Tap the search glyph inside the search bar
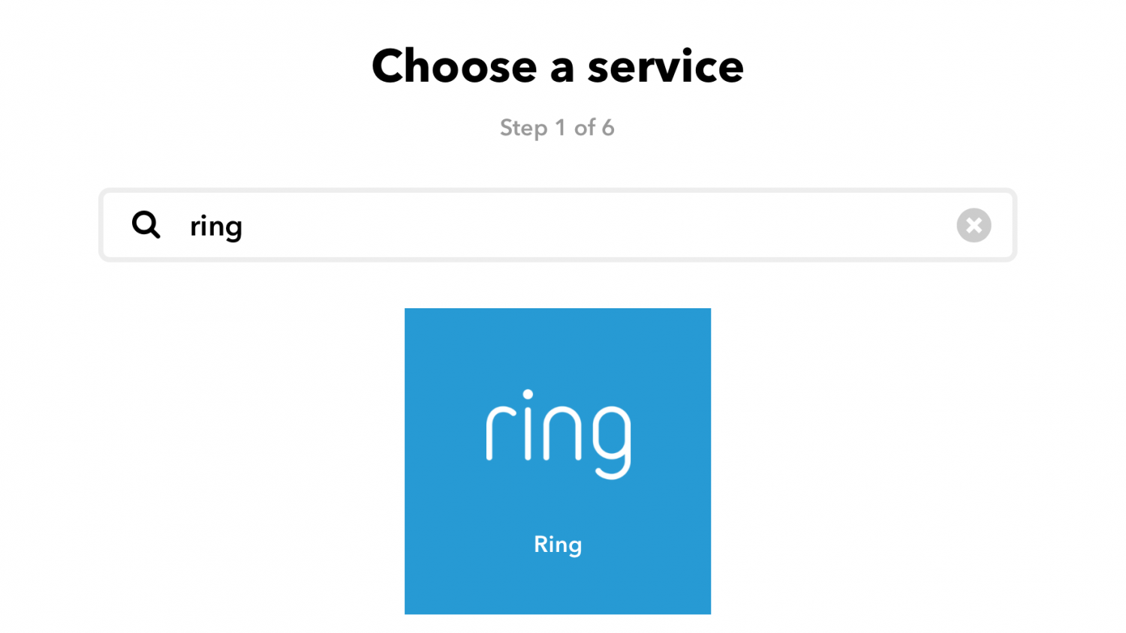This screenshot has width=1126, height=633. coord(146,225)
